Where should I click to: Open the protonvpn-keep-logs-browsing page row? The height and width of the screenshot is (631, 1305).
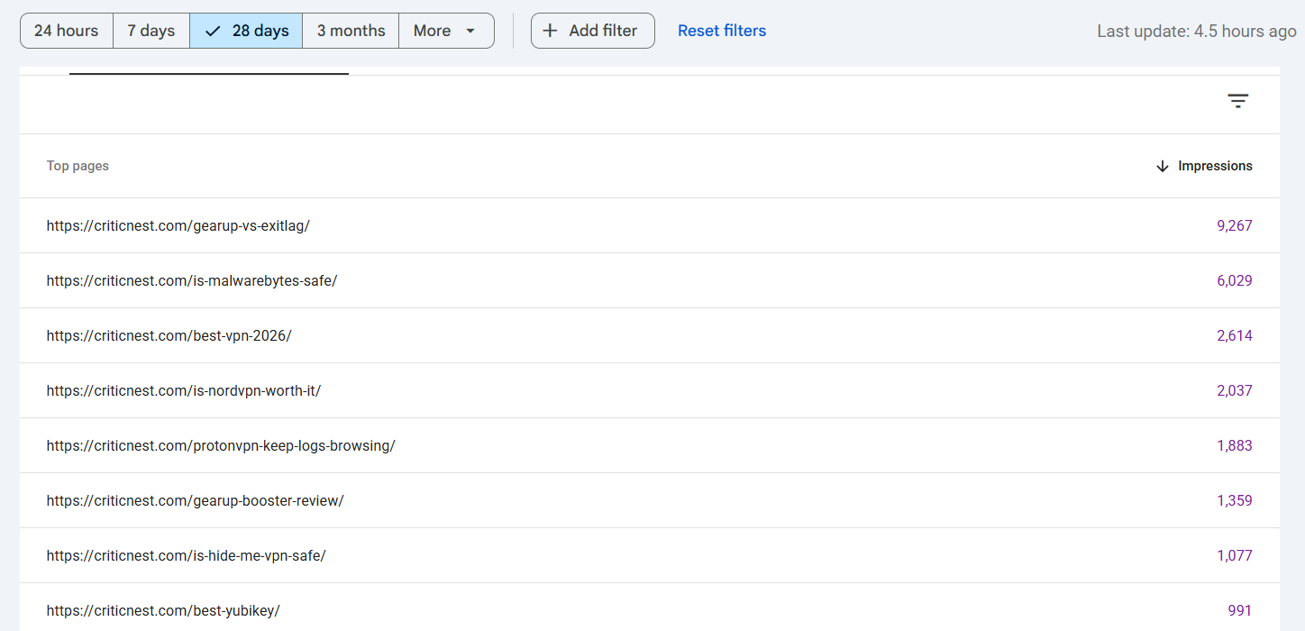click(x=650, y=445)
